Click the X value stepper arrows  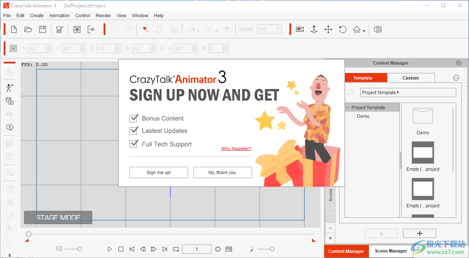(49, 48)
